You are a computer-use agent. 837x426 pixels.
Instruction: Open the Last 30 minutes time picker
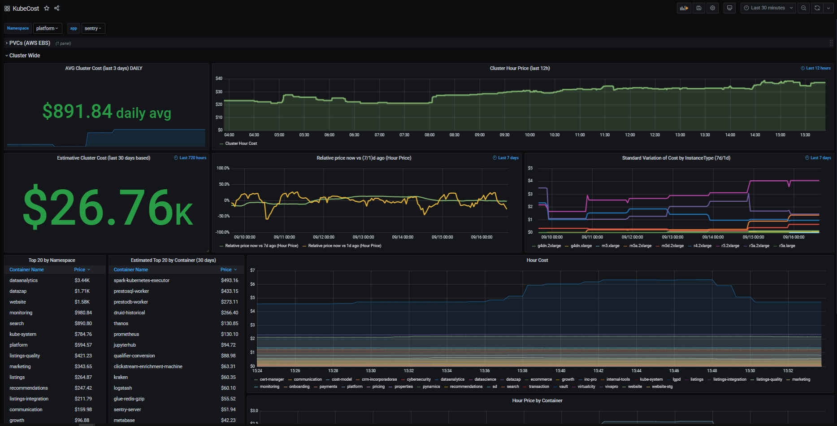click(768, 8)
